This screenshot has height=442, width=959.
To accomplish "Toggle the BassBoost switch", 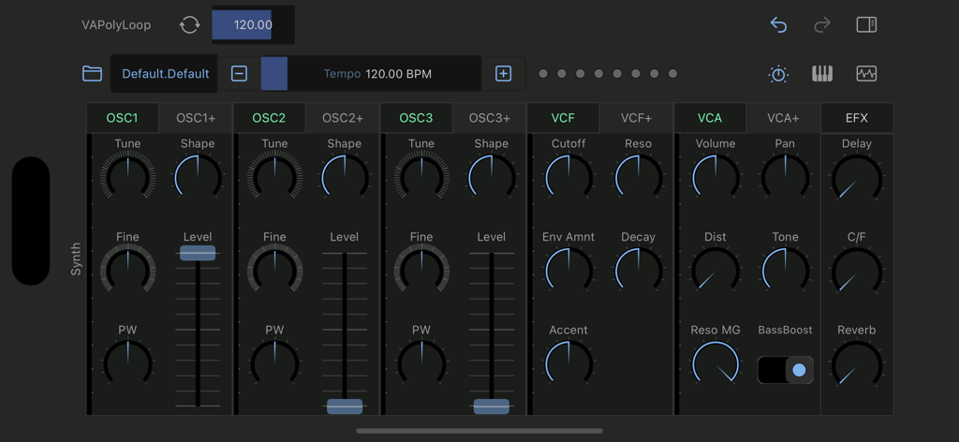I will tap(786, 370).
